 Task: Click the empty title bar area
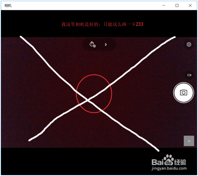click(85, 5)
